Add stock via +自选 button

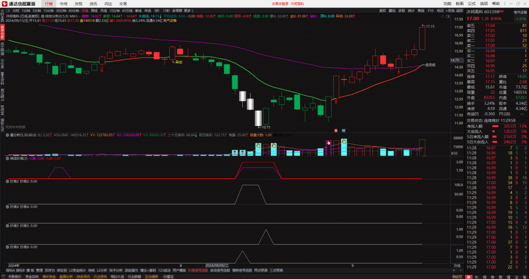tap(450, 11)
